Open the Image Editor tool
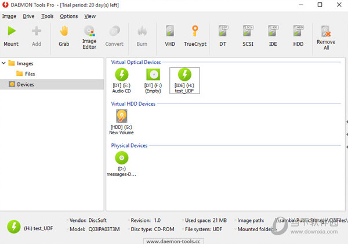Screen dimensions: 348x244 (x=89, y=38)
